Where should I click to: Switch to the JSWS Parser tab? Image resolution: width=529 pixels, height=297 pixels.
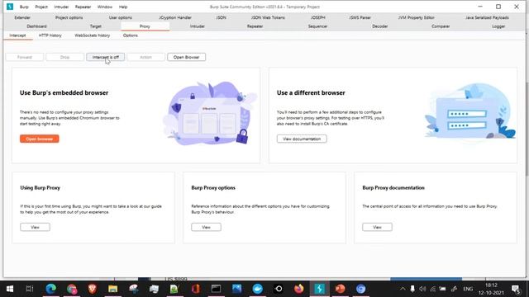click(x=360, y=17)
